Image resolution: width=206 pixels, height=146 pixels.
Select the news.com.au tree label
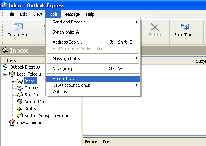pos(30,123)
